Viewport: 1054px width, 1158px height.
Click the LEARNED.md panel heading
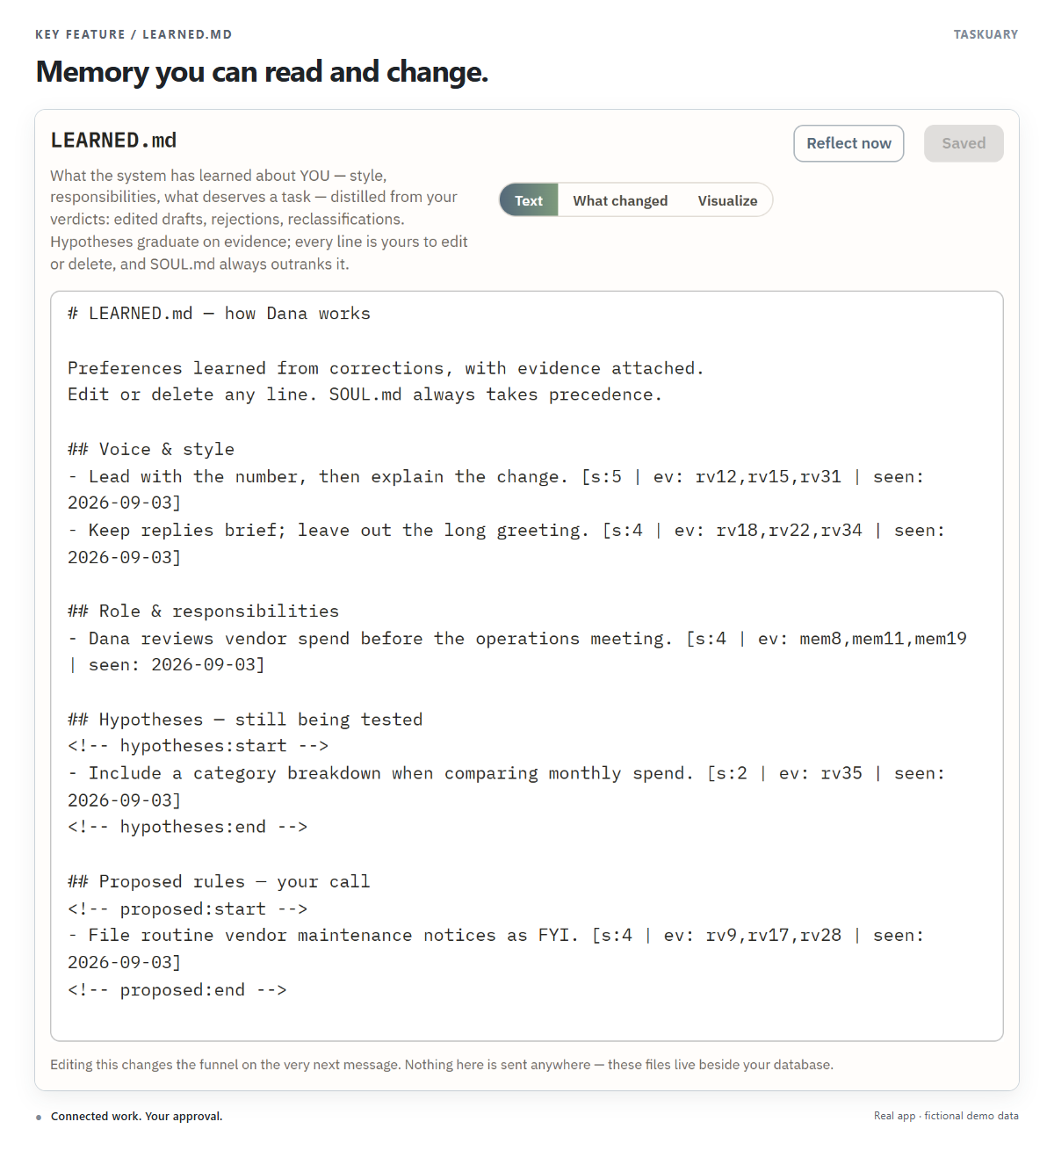pos(113,141)
